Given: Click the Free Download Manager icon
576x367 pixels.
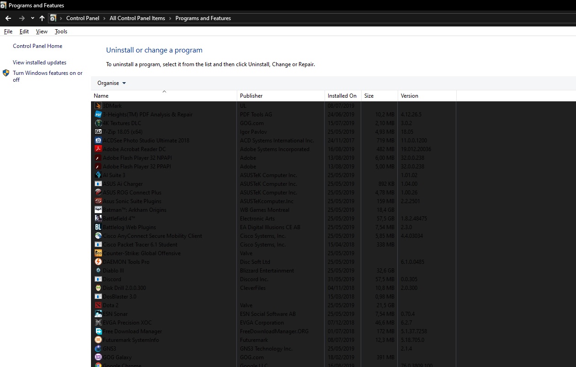Looking at the screenshot, I should click(x=98, y=331).
